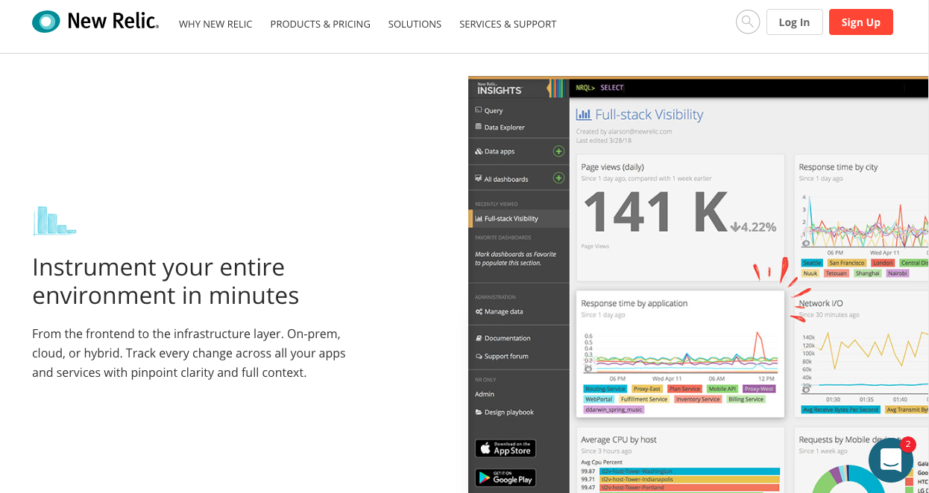Open the Query section in Insights sidebar
Screen dimensions: 929x493
pos(493,110)
